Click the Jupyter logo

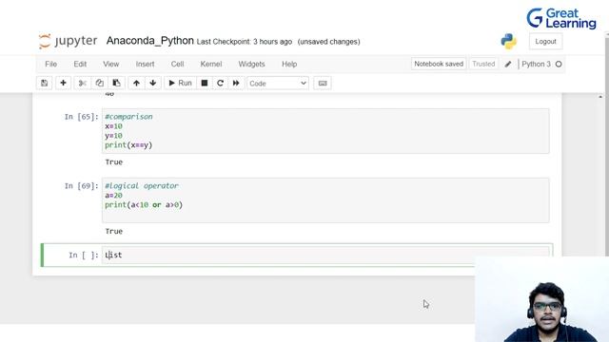pyautogui.click(x=68, y=41)
